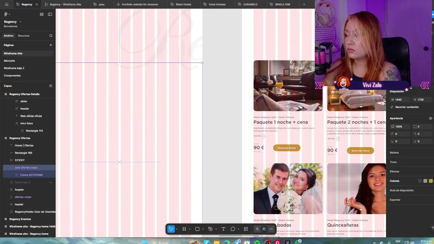Select the Comment tool

point(233,229)
